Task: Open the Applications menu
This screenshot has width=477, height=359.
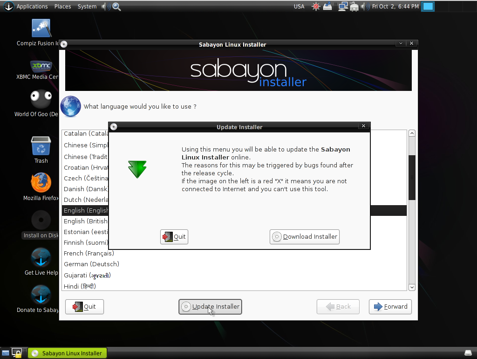Action: coord(32,7)
